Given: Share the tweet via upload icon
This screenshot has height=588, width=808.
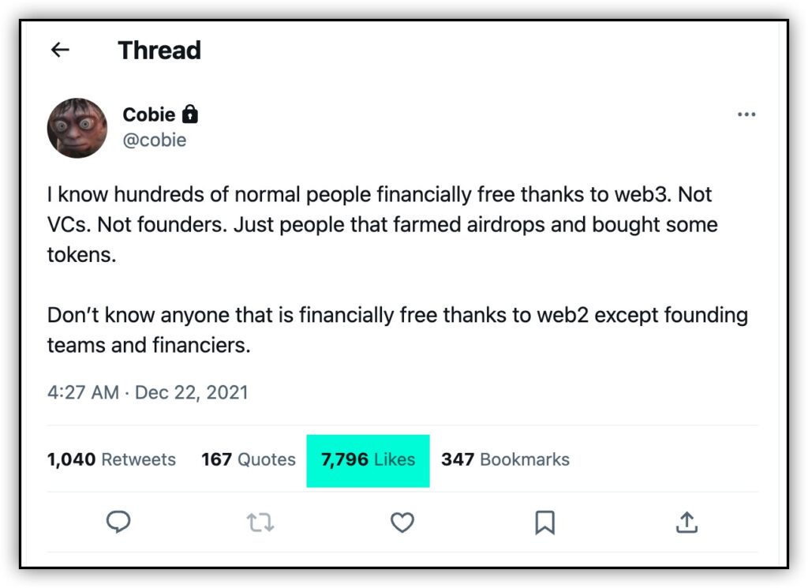Looking at the screenshot, I should click(686, 522).
